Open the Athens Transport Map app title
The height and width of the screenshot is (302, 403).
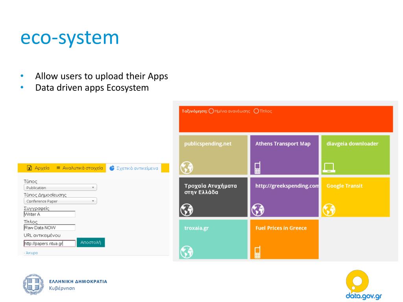click(x=283, y=144)
